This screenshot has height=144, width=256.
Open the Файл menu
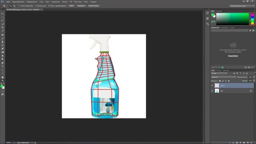click(8, 2)
